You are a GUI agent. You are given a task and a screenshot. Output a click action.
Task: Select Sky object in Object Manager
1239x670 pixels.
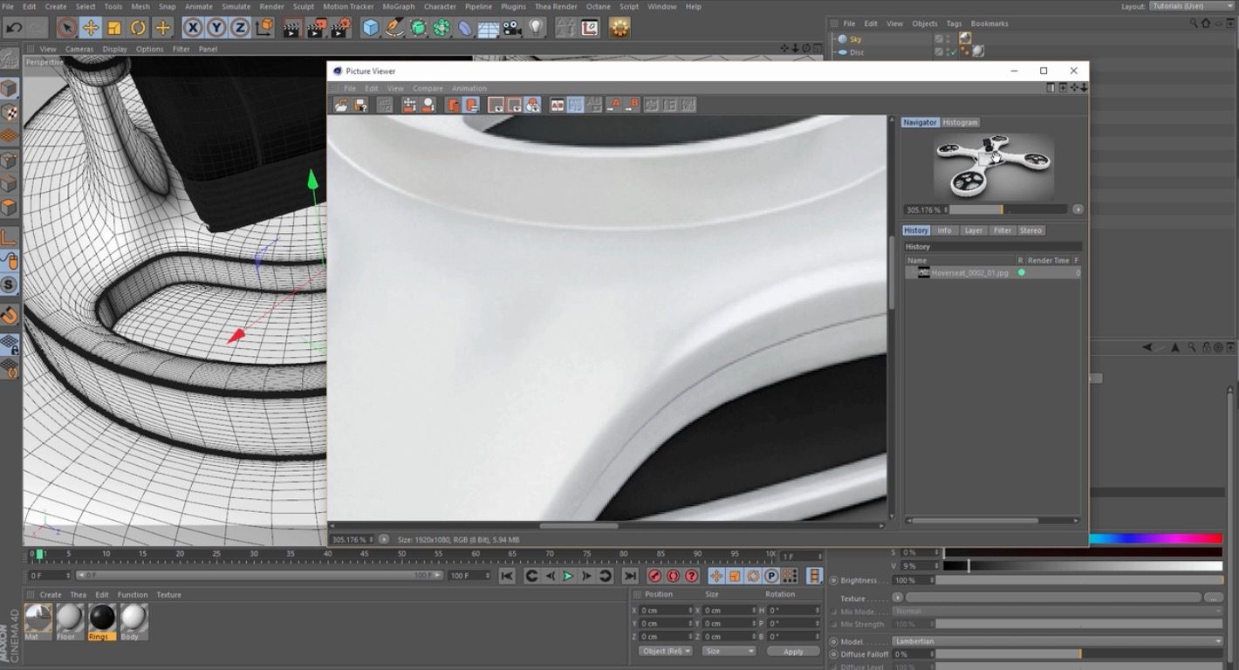pyautogui.click(x=855, y=39)
